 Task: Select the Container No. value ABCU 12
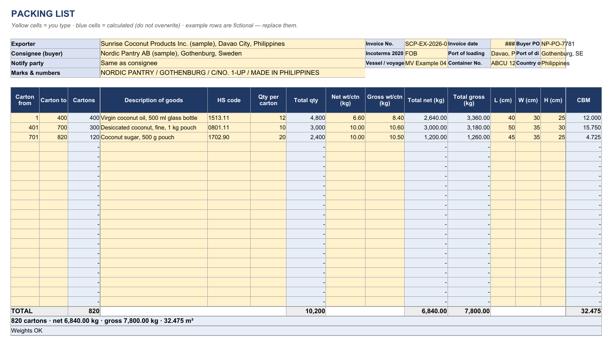pos(503,63)
